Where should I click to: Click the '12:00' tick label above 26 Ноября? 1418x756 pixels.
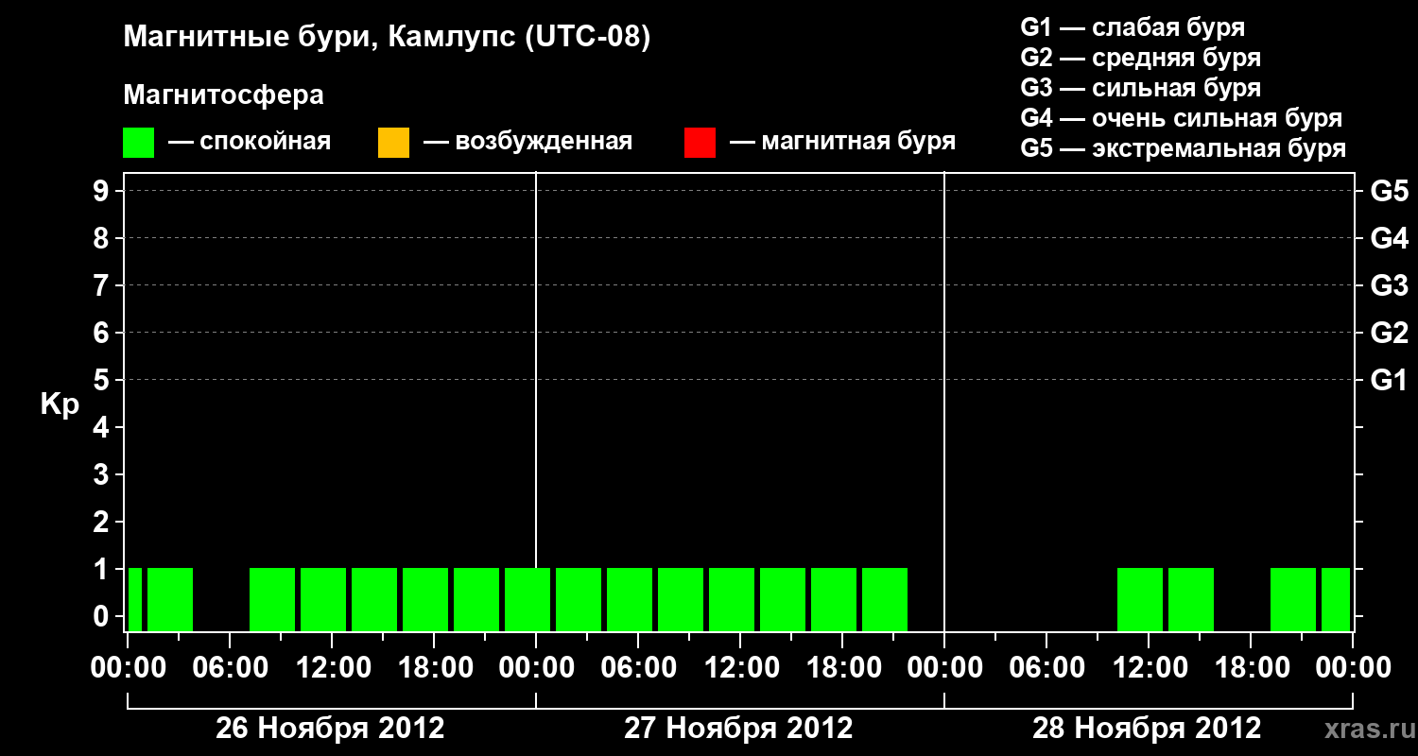point(332,668)
